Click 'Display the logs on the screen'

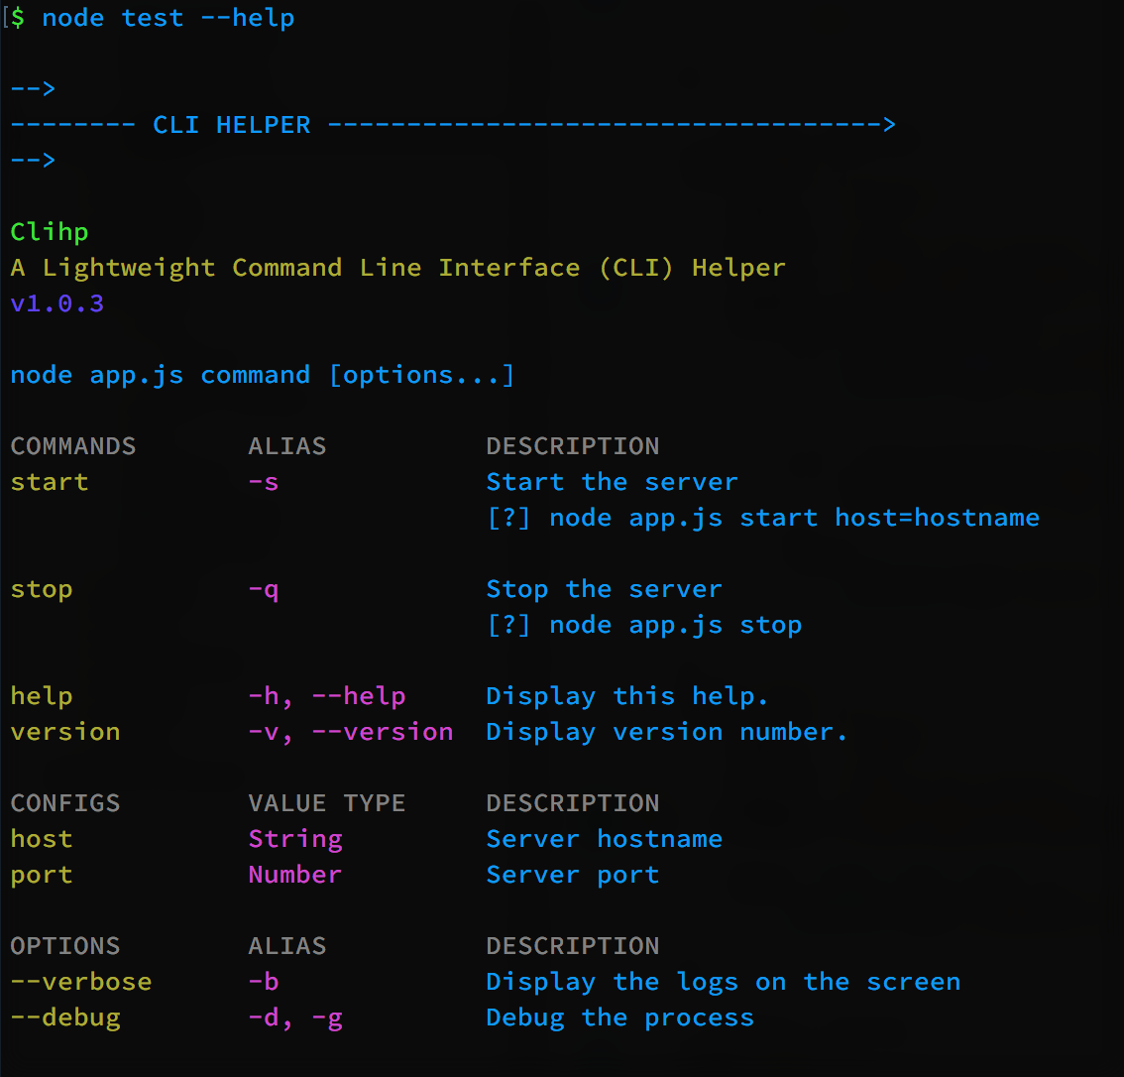click(x=724, y=982)
